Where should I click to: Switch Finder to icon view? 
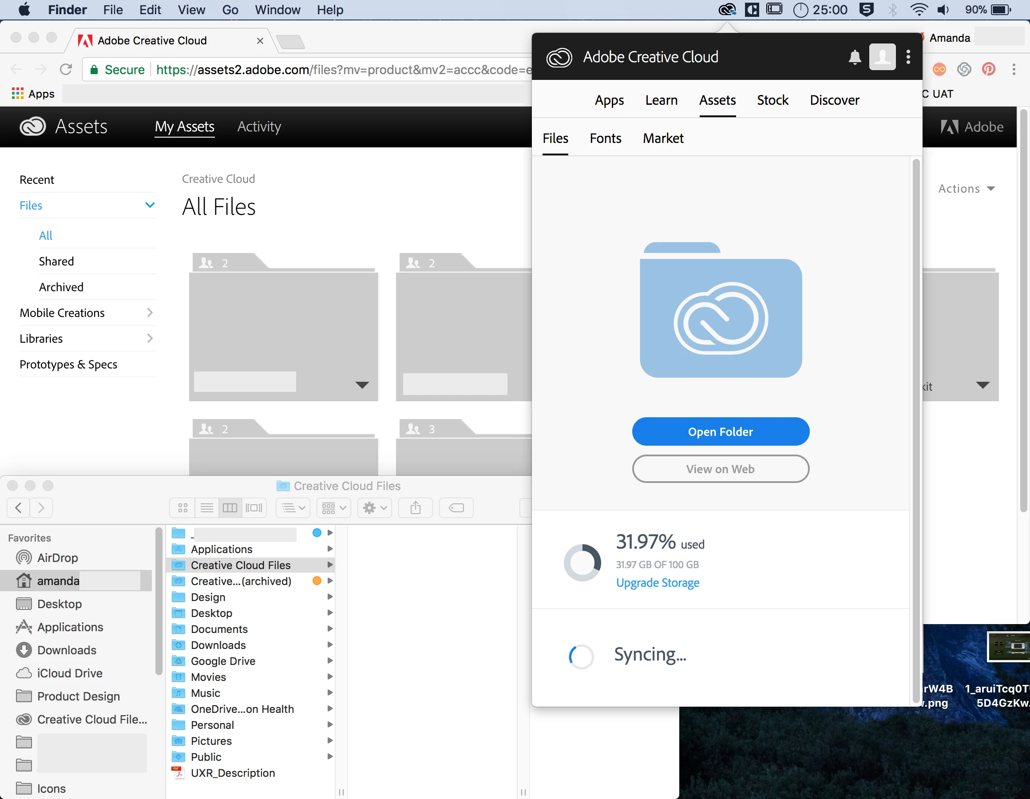tap(183, 507)
